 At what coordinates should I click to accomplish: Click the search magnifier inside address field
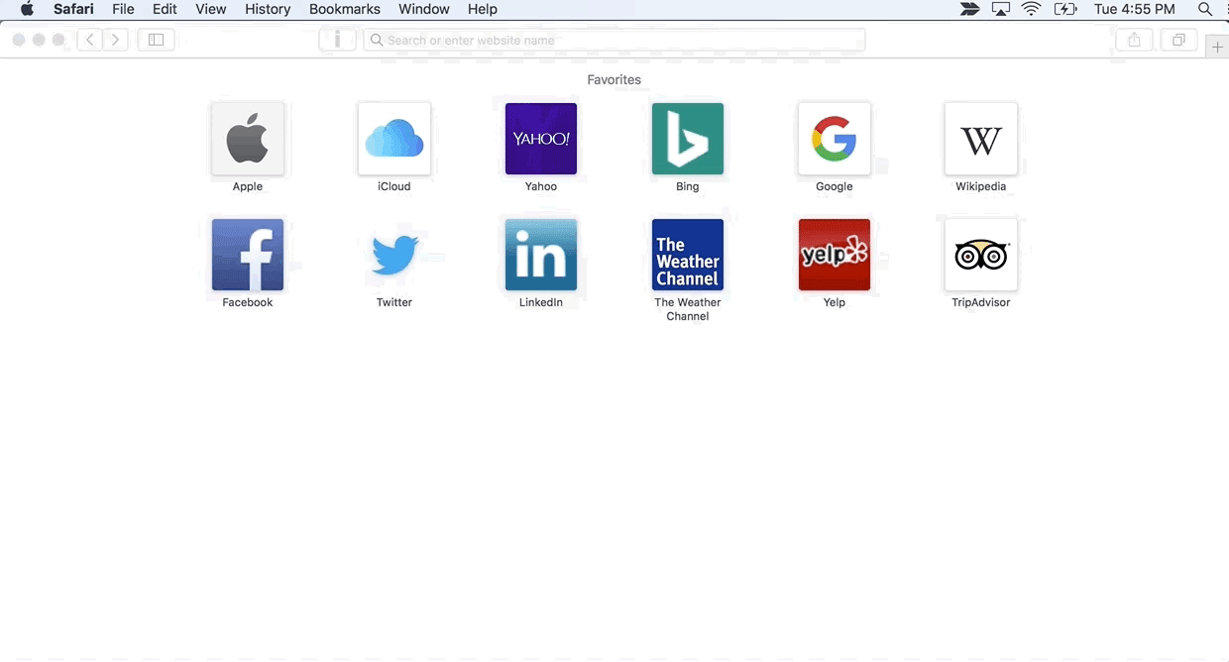pyautogui.click(x=377, y=41)
